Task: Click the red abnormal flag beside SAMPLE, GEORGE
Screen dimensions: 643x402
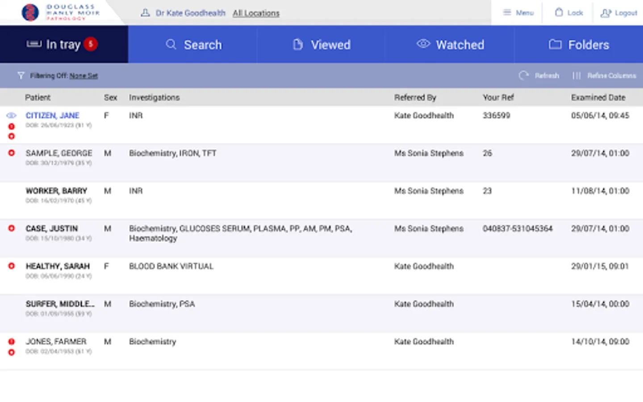Action: pyautogui.click(x=12, y=153)
